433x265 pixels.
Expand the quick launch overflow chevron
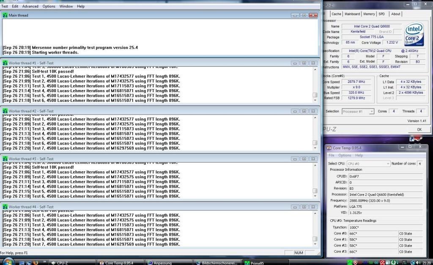[x=44, y=262]
